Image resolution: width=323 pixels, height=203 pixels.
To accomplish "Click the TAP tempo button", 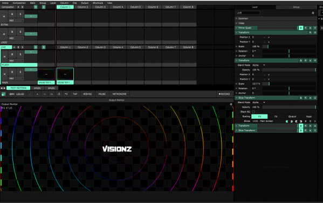I will tap(75, 94).
